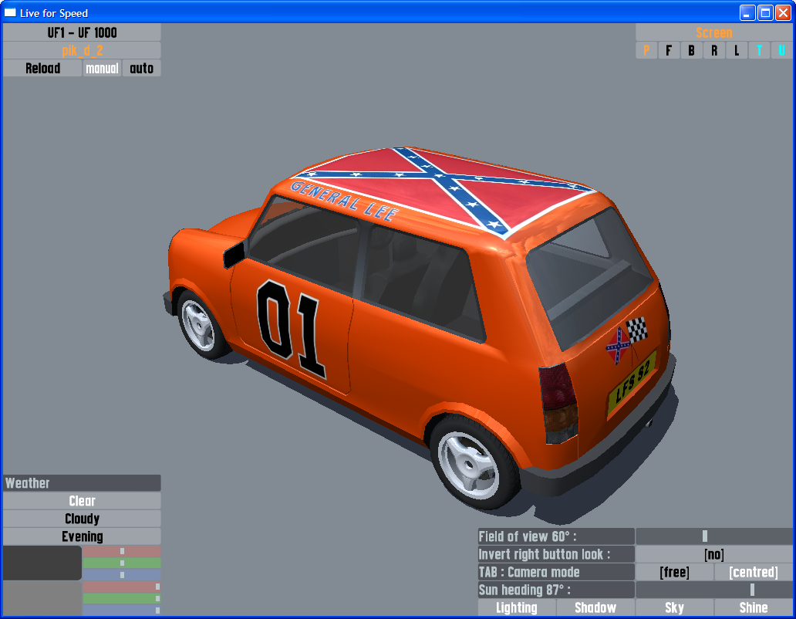796x619 pixels.
Task: Choose Clear weather
Action: coord(82,501)
